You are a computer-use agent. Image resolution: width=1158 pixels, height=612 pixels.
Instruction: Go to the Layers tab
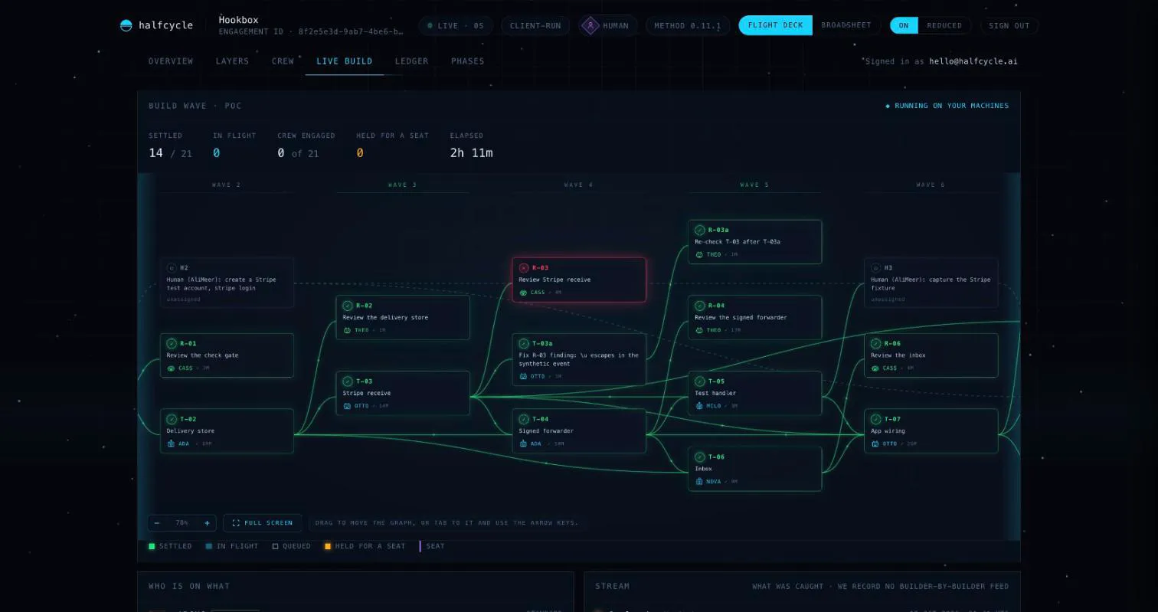point(232,61)
